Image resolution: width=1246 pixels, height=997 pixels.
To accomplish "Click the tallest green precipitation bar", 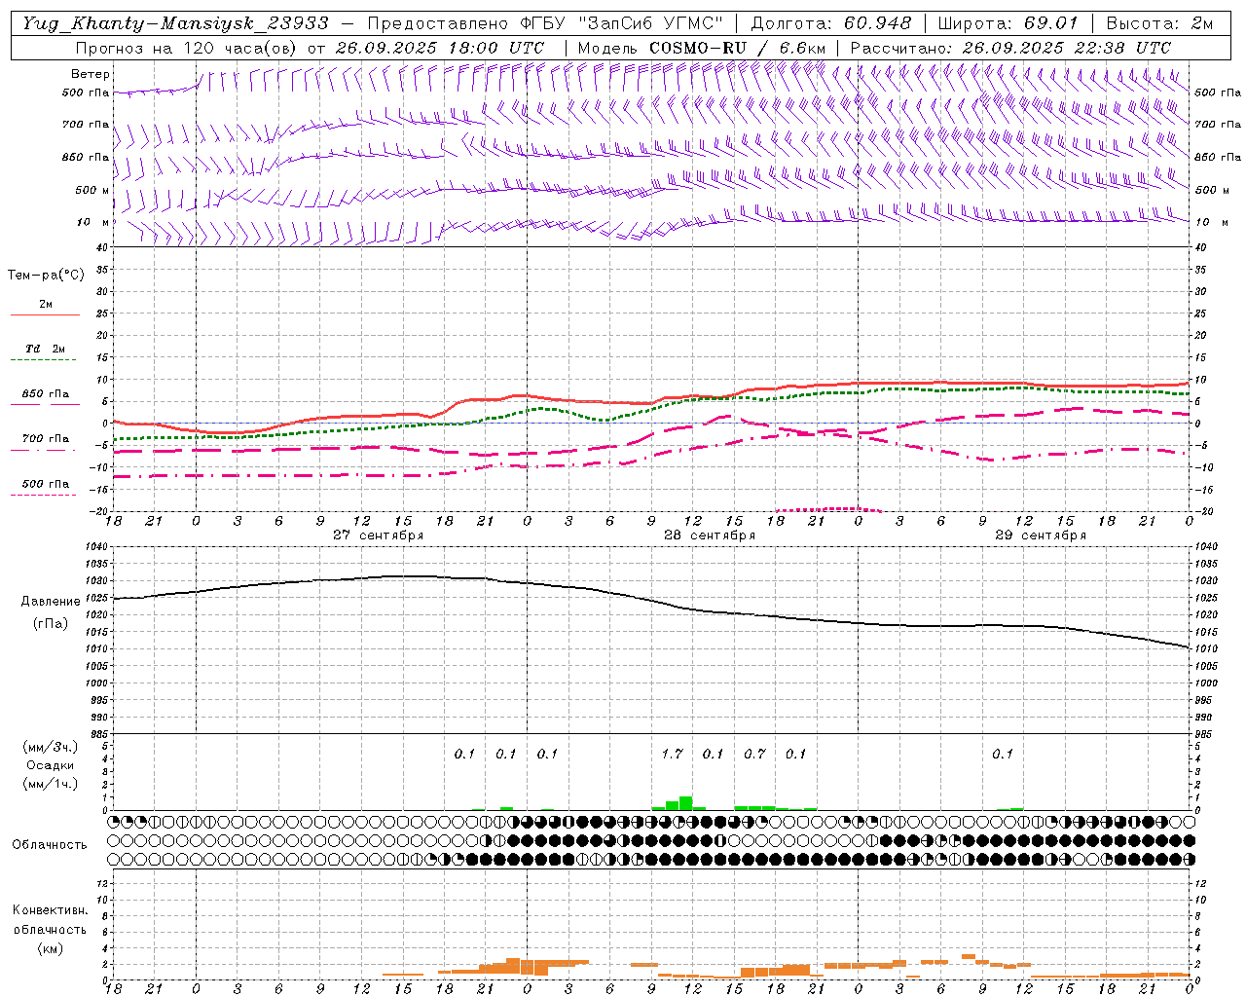I will 685,803.
